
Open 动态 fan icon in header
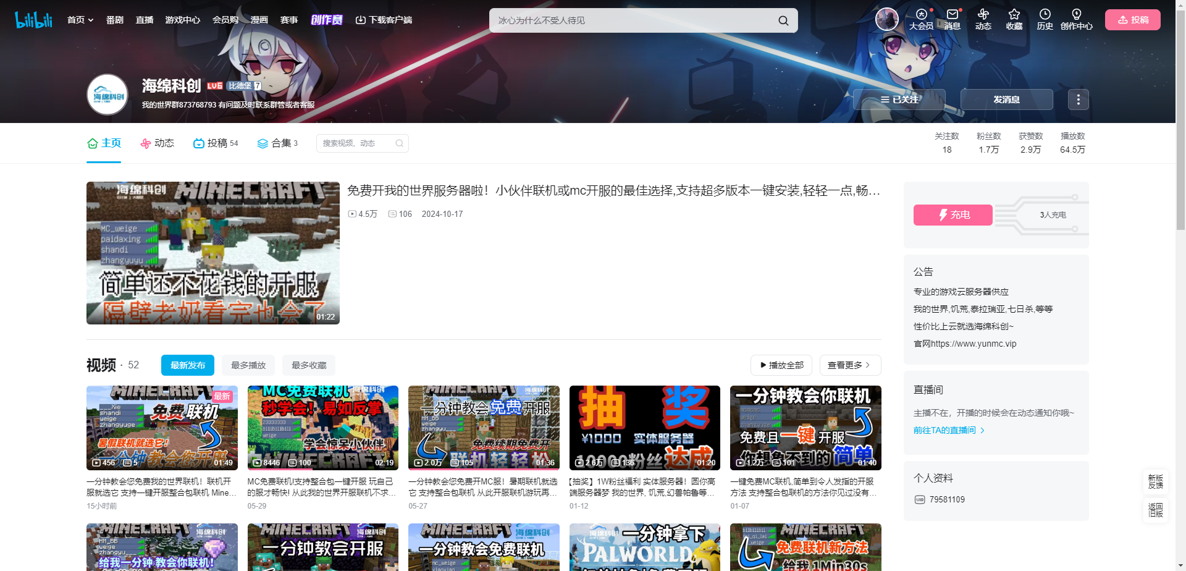[983, 19]
